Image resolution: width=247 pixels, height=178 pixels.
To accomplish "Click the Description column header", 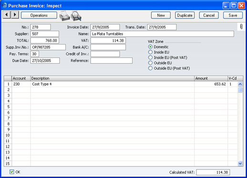I will [x=112, y=78].
